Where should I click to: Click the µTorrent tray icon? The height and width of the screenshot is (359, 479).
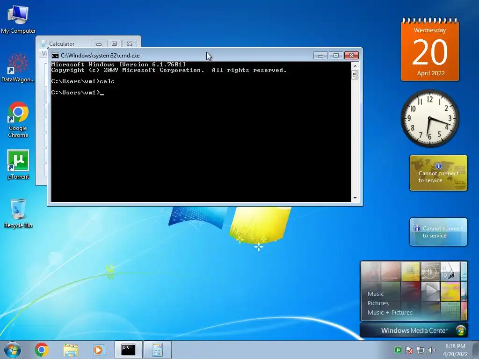pos(398,350)
